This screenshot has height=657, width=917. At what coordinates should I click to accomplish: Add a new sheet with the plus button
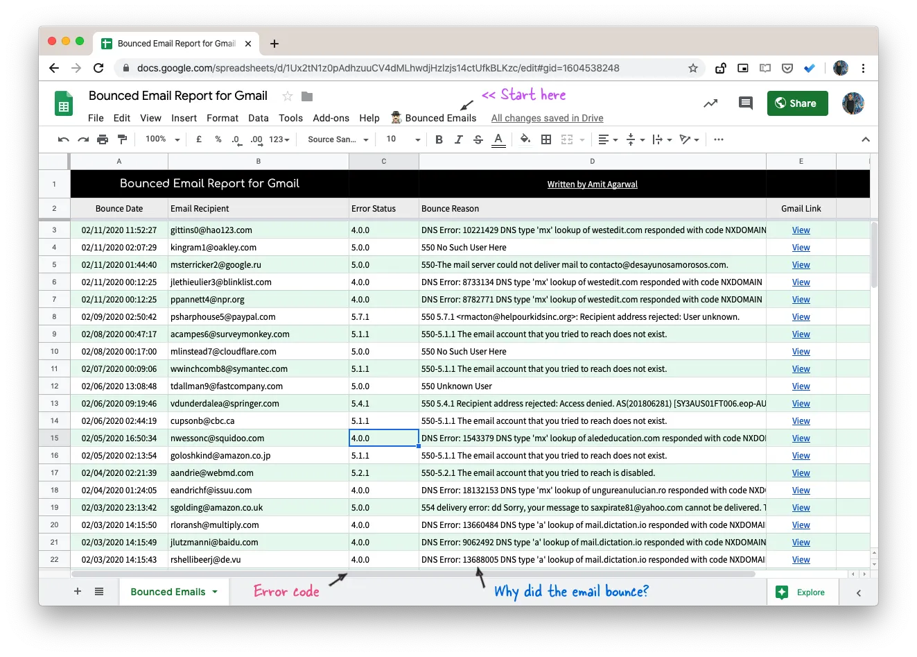coord(77,592)
